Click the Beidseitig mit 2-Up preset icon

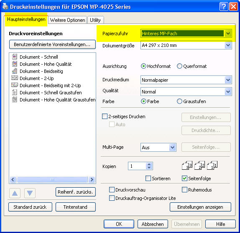tap(15, 85)
